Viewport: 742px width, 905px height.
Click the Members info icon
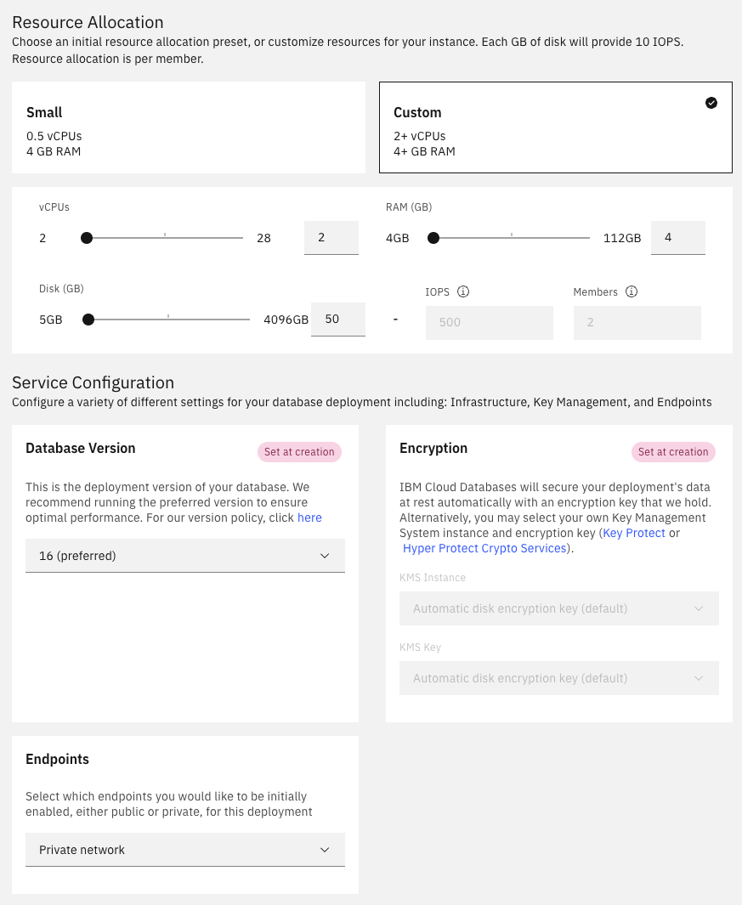click(x=632, y=291)
